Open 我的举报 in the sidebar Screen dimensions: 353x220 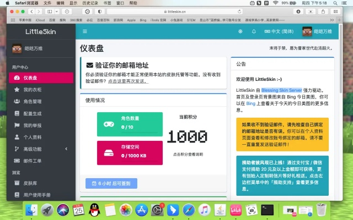pos(41,125)
